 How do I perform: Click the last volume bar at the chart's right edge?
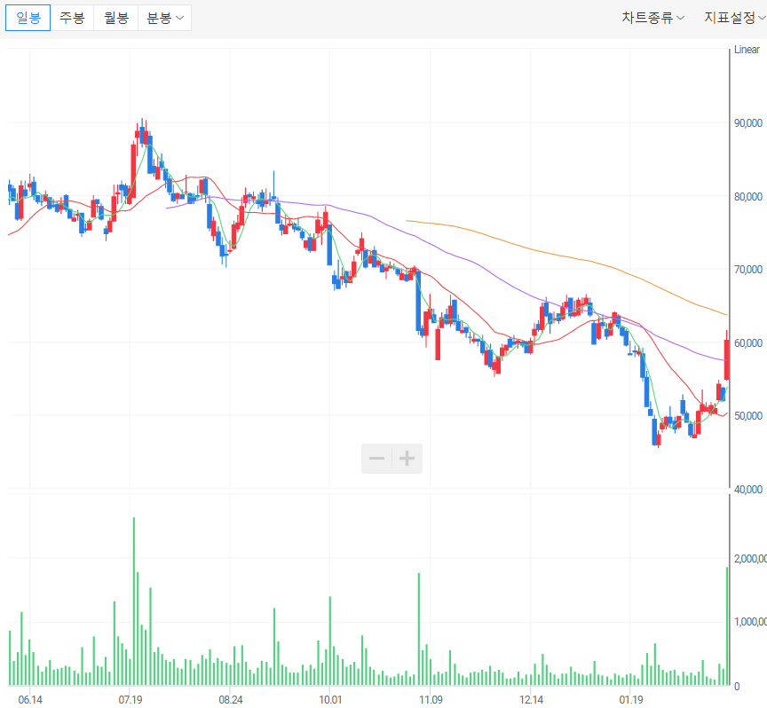(727, 625)
